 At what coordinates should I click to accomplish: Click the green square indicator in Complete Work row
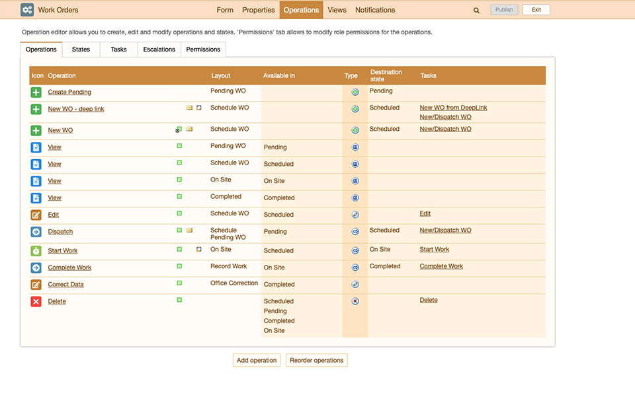pyautogui.click(x=179, y=266)
